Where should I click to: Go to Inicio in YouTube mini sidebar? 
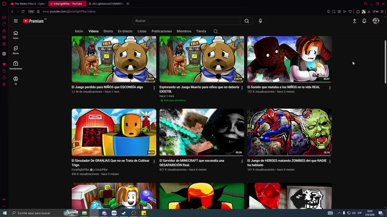[x=16, y=35]
